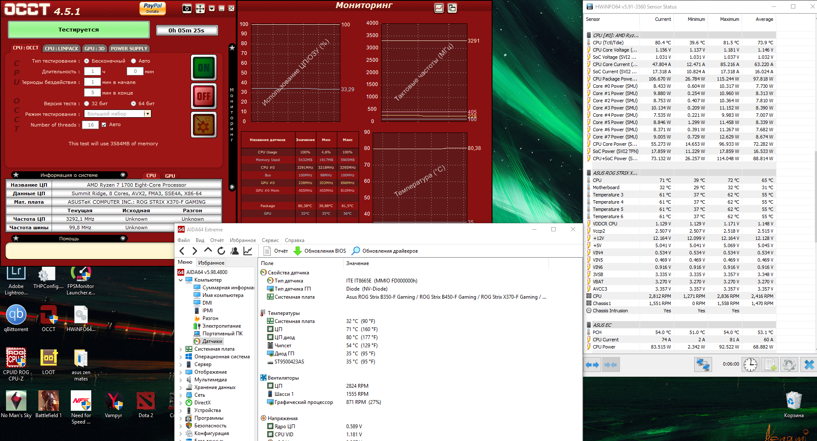Screen dimensions: 817x441
Task: Collapse Информация о системе section arrow
Action: pyautogui.click(x=123, y=175)
